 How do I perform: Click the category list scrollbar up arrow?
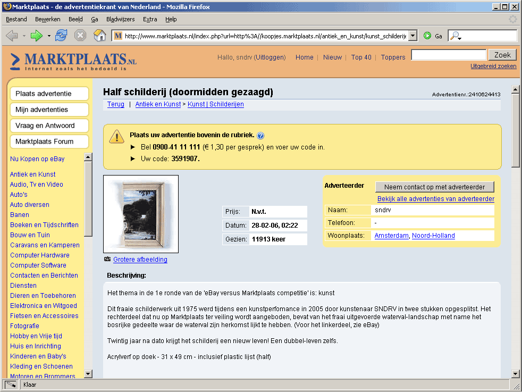pos(88,156)
